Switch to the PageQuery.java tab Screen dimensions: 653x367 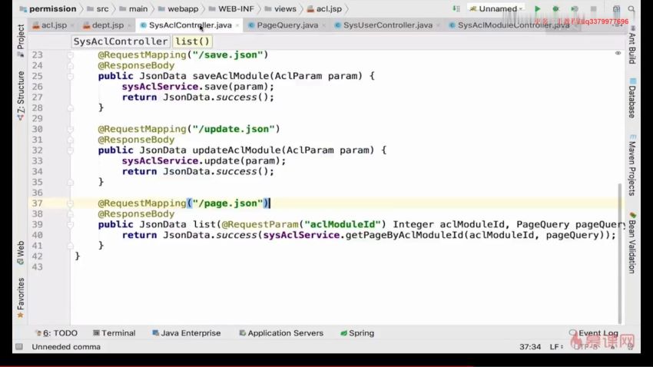287,25
